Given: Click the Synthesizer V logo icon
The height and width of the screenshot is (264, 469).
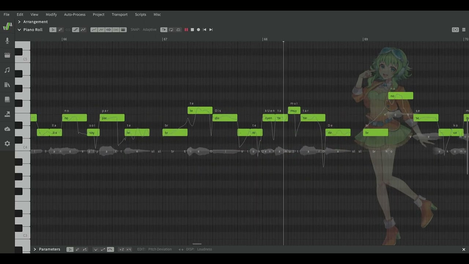Looking at the screenshot, I should pyautogui.click(x=7, y=26).
